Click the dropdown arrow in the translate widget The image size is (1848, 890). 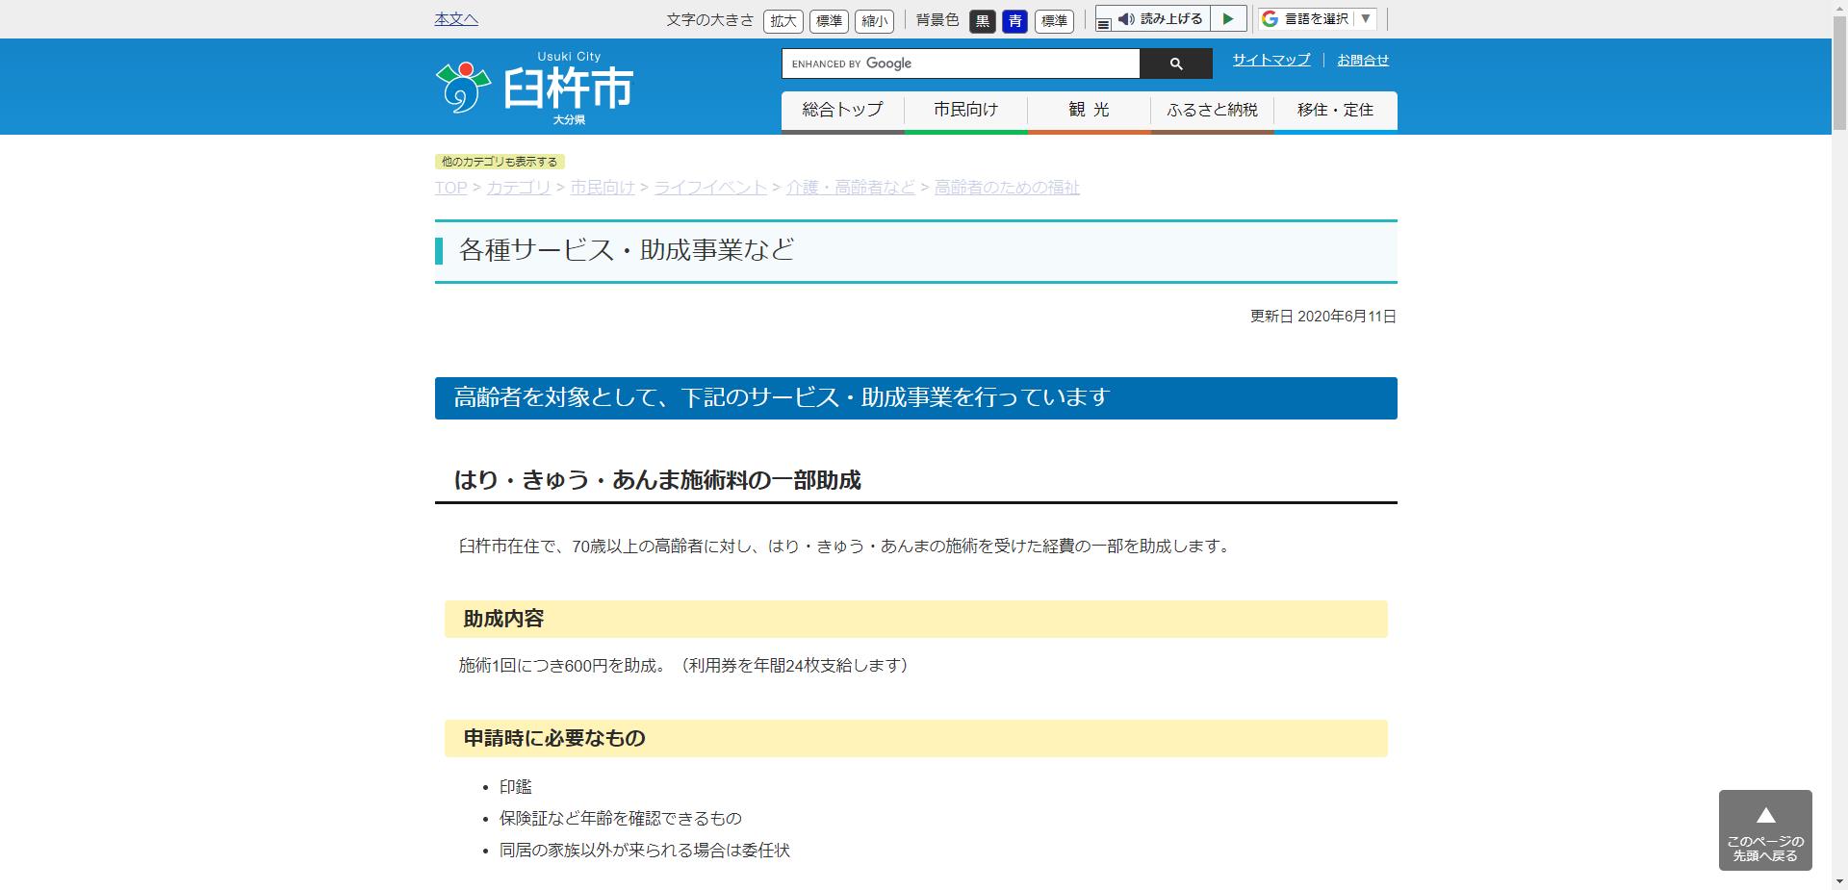(1365, 17)
